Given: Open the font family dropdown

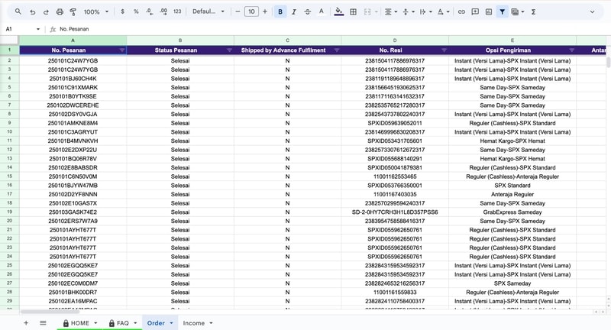Looking at the screenshot, I should point(209,12).
